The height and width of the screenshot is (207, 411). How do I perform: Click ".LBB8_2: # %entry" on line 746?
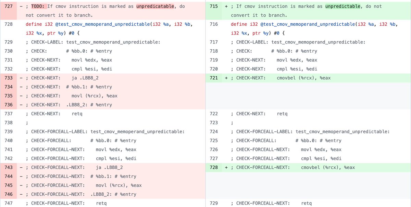point(113,194)
